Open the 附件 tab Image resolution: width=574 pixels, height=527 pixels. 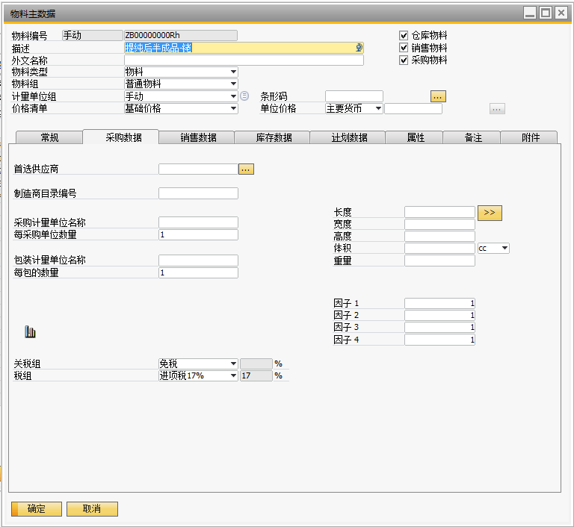[x=529, y=137]
